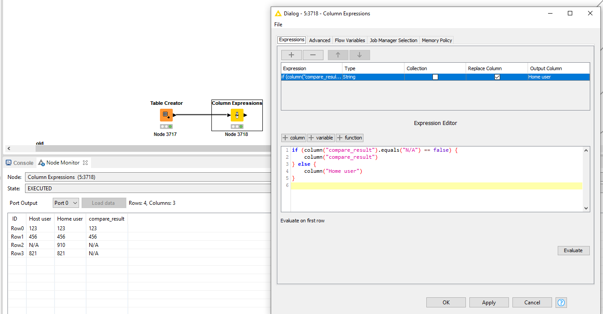This screenshot has height=314, width=603.
Task: Click the Node Monitor tab close icon
Action: click(x=86, y=163)
